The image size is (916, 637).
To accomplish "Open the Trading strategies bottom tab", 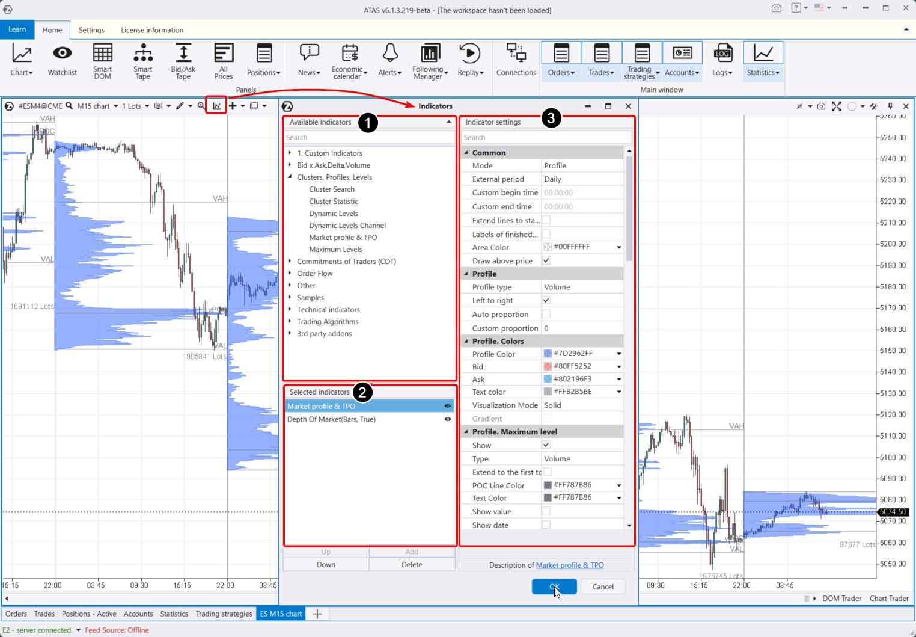I will pyautogui.click(x=224, y=614).
